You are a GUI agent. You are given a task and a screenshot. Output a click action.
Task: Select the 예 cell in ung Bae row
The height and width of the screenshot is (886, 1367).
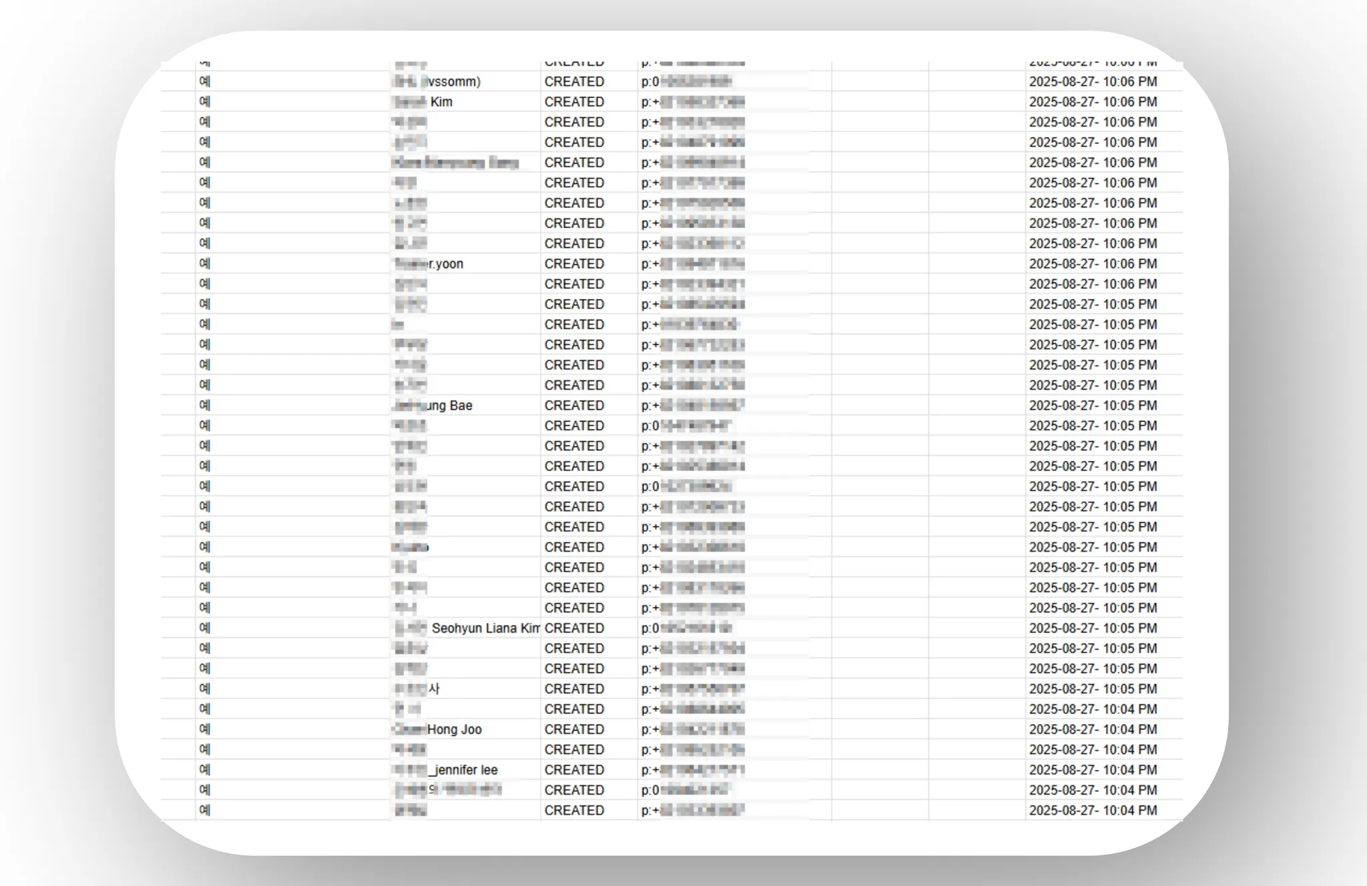tap(204, 406)
